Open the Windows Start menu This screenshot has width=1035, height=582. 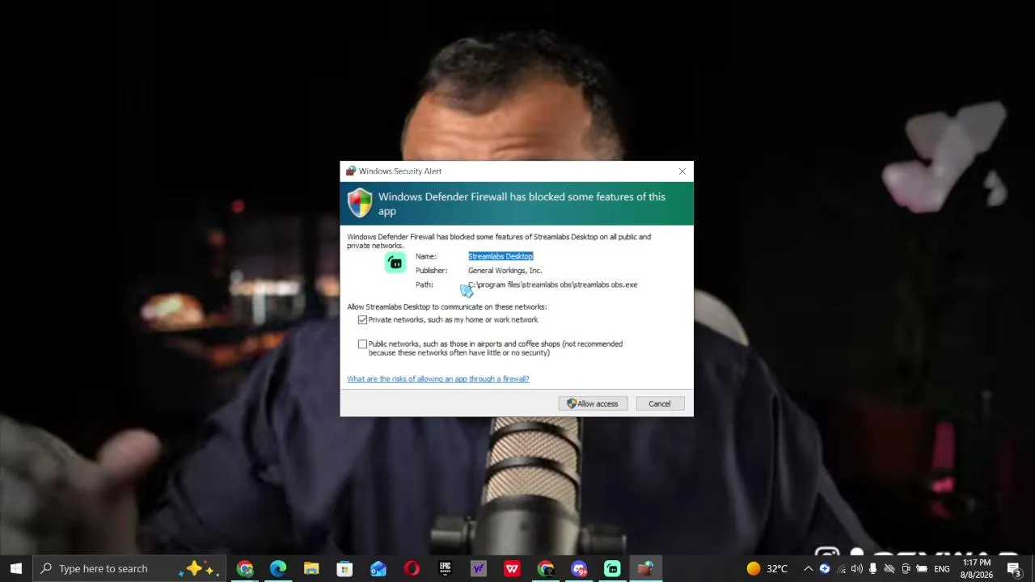[x=16, y=568]
